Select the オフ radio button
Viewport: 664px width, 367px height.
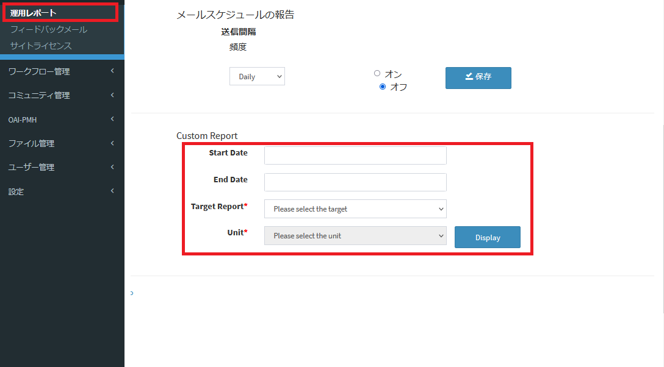pos(383,87)
